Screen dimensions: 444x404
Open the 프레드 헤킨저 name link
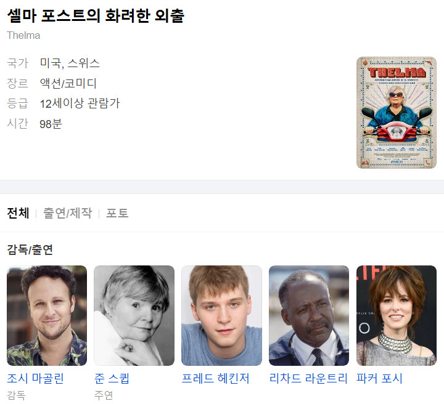215,378
